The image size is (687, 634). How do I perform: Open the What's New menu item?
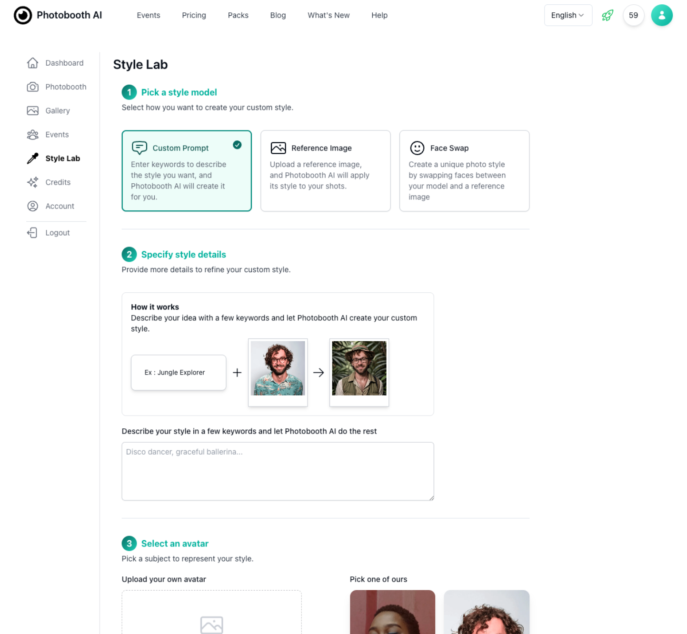[329, 15]
